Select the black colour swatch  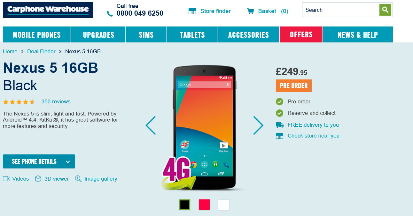[x=185, y=205]
